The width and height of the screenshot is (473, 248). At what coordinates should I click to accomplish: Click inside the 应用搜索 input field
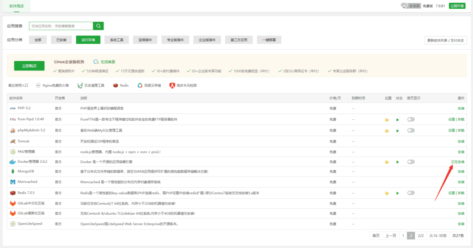point(61,26)
